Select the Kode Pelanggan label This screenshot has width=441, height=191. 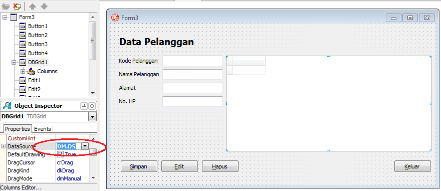[138, 61]
